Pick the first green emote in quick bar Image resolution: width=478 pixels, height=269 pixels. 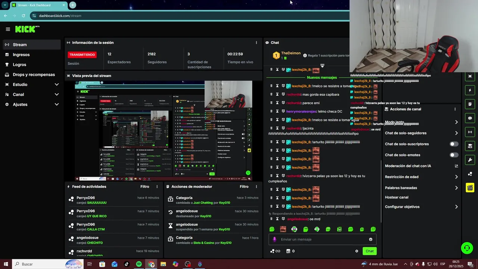[272, 229]
